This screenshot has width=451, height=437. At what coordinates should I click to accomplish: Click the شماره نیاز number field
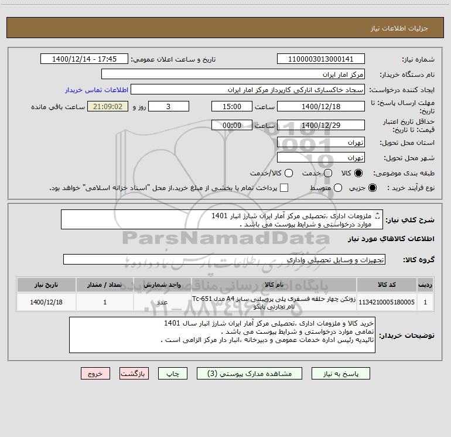321,59
